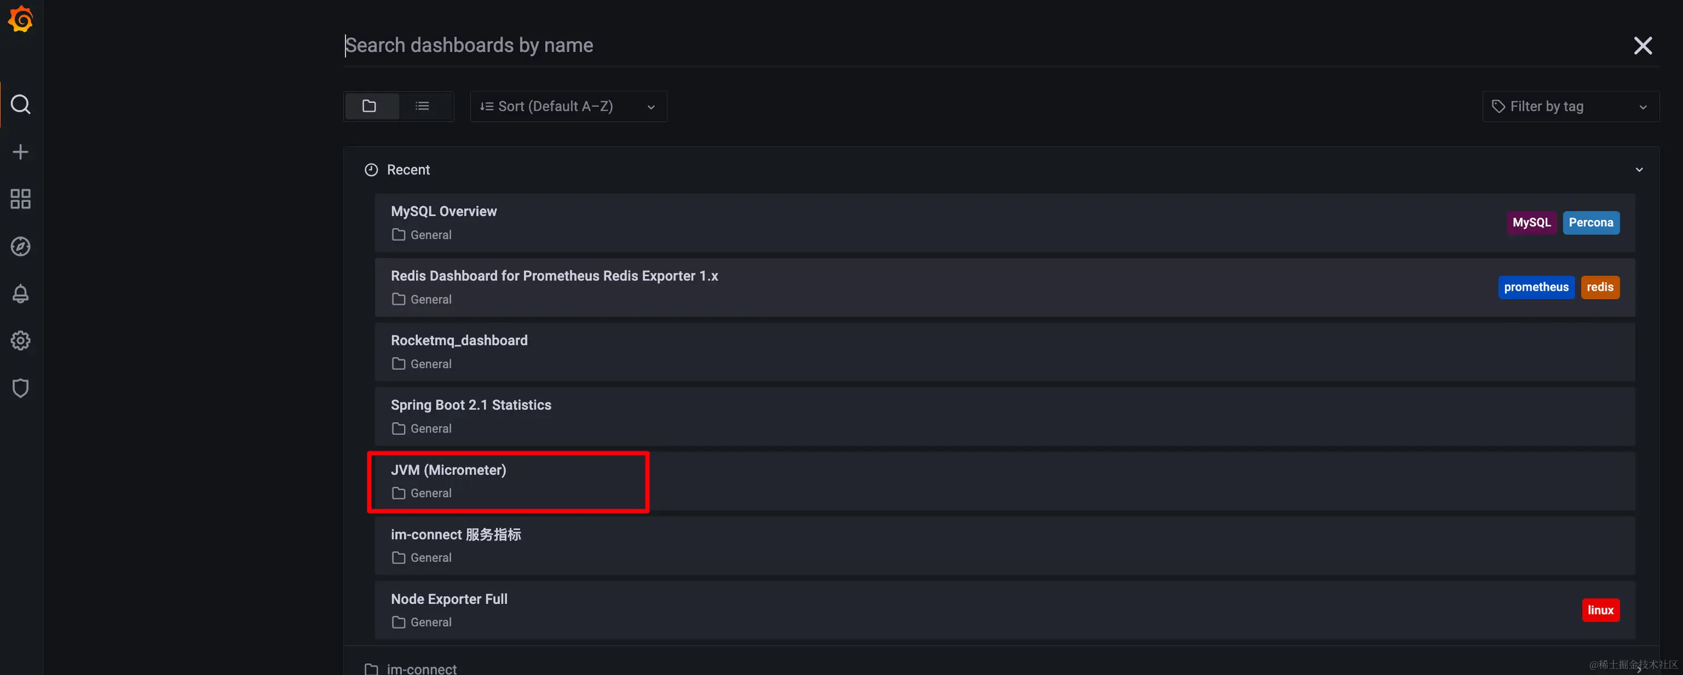
Task: Open the Search magnifier sidebar icon
Action: tap(20, 105)
